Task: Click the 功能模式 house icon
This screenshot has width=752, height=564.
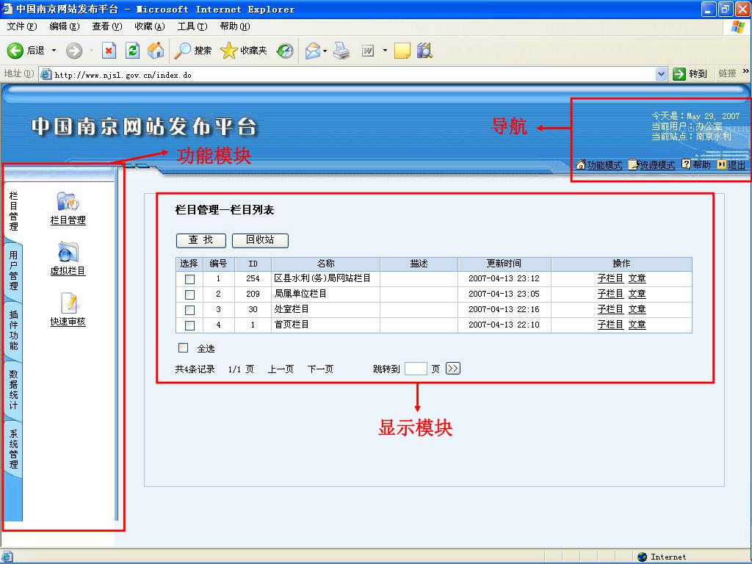Action: click(581, 165)
